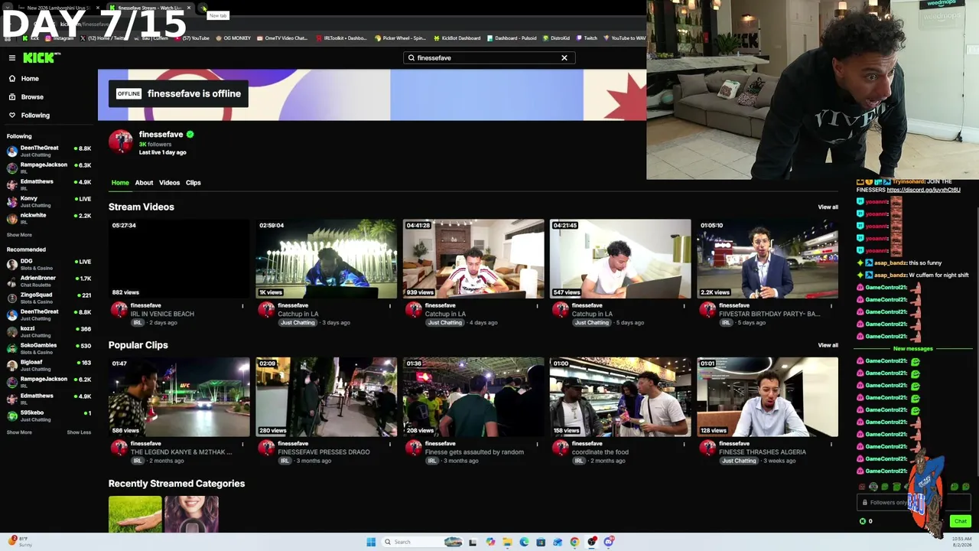Click the Kick points balance icon in chat
979x551 pixels.
863,521
